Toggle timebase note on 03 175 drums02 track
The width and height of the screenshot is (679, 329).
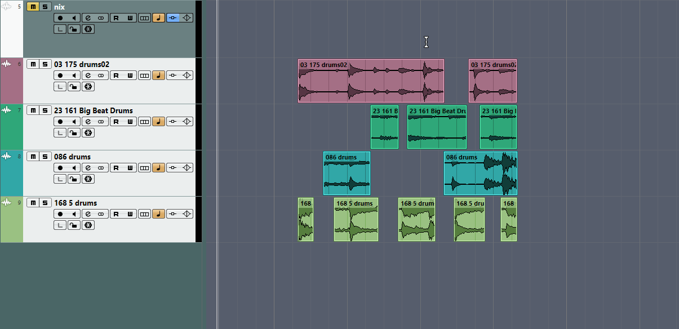point(158,75)
